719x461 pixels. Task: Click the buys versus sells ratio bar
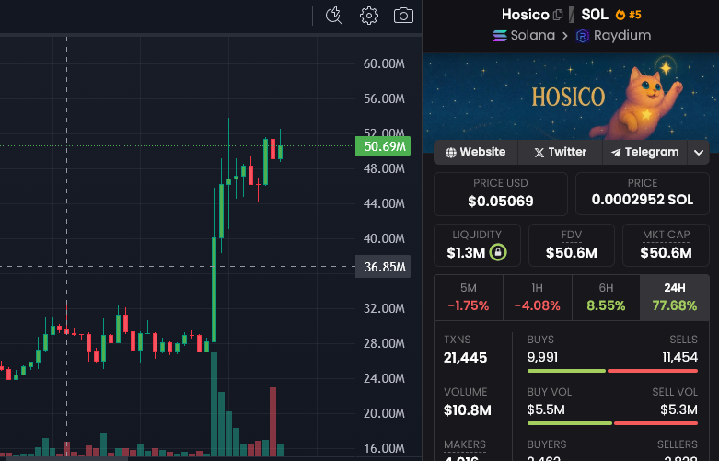612,371
